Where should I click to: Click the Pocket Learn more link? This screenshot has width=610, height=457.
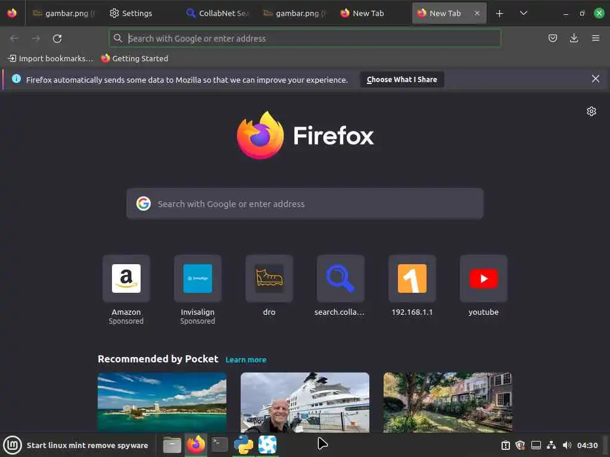click(x=246, y=360)
